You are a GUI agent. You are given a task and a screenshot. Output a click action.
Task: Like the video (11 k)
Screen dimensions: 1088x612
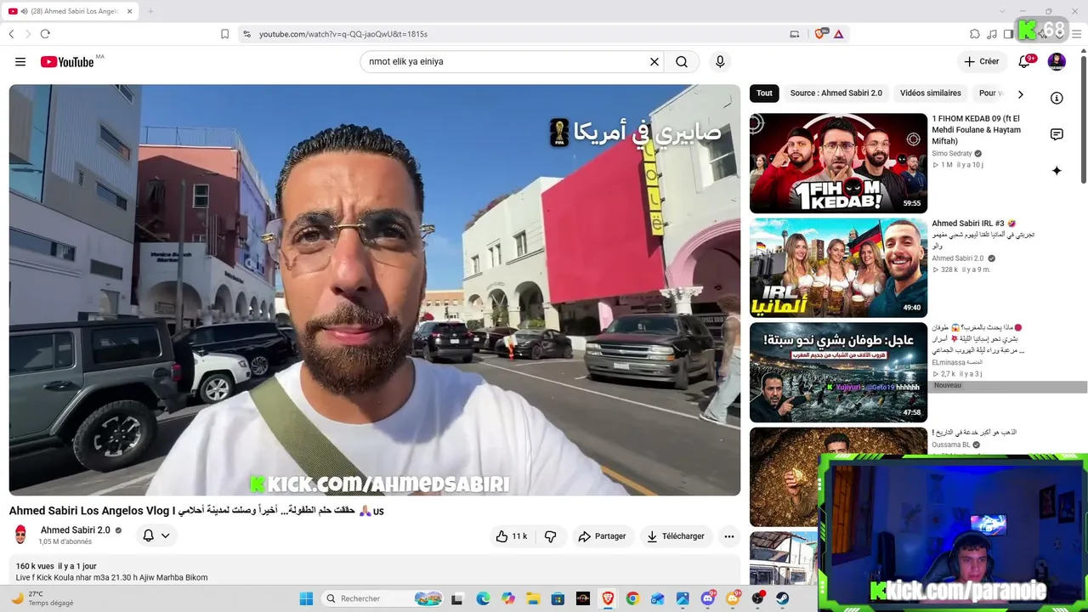tap(512, 536)
